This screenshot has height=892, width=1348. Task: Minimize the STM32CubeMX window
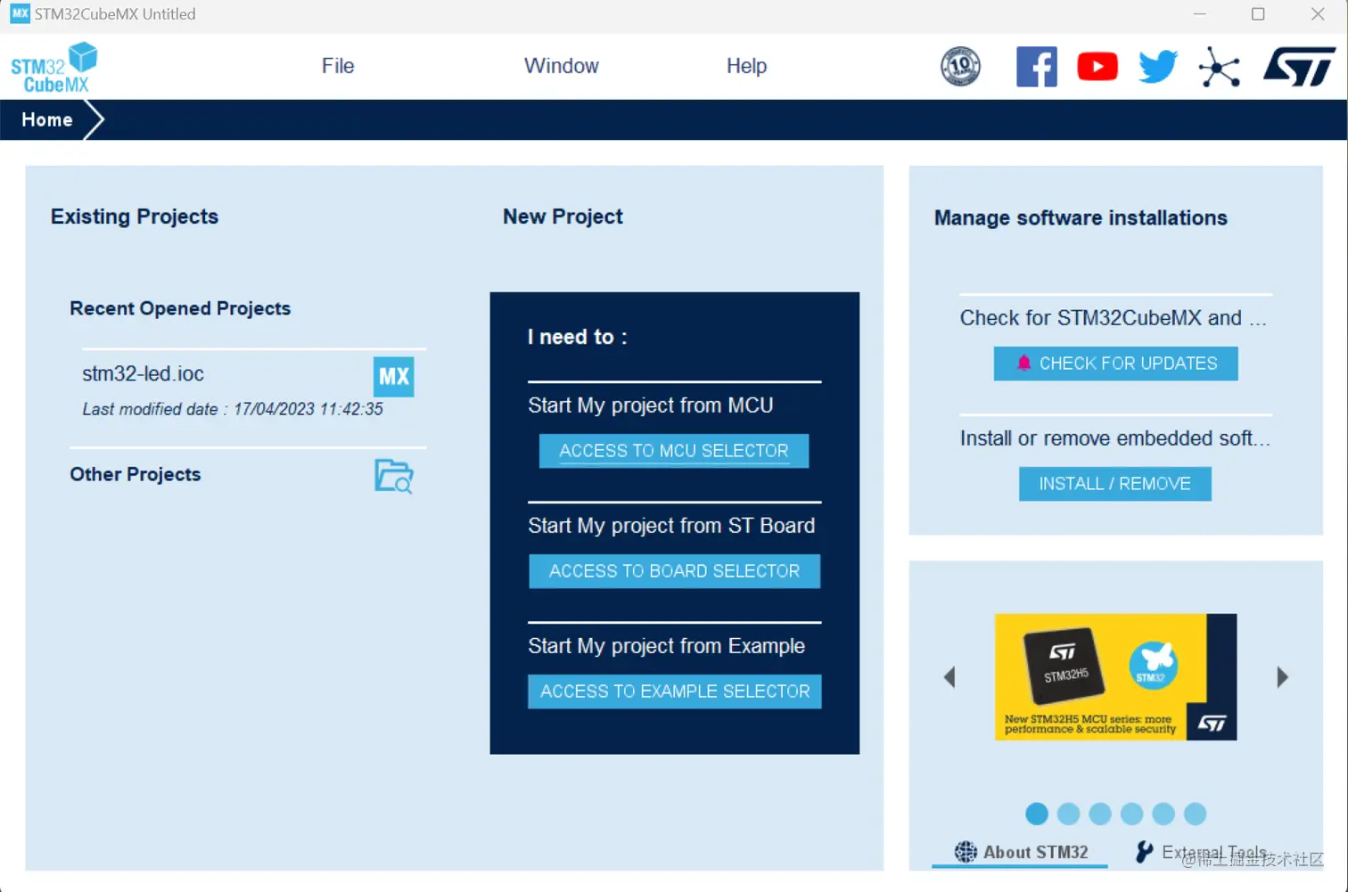pos(1199,13)
